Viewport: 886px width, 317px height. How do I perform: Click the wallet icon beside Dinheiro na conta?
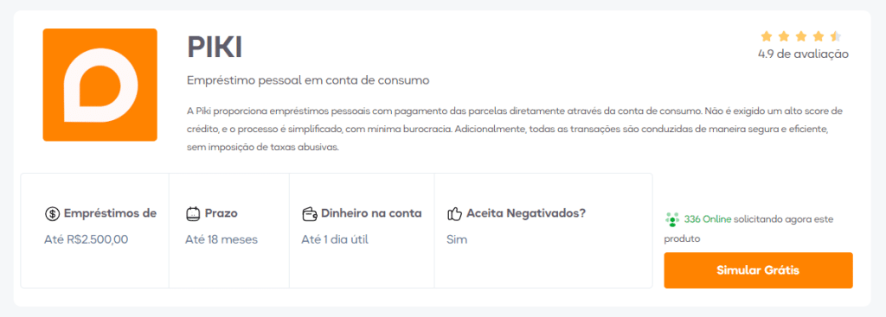coord(309,213)
